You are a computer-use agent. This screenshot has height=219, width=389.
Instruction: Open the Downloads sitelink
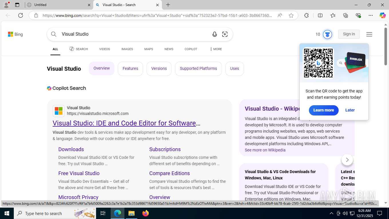click(71, 149)
